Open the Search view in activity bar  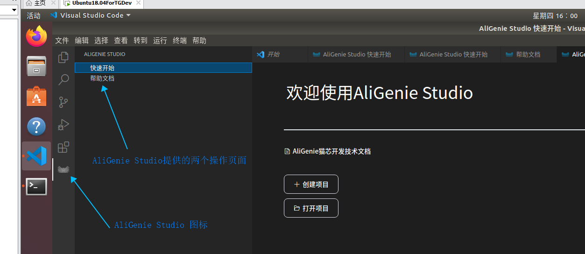pyautogui.click(x=63, y=80)
